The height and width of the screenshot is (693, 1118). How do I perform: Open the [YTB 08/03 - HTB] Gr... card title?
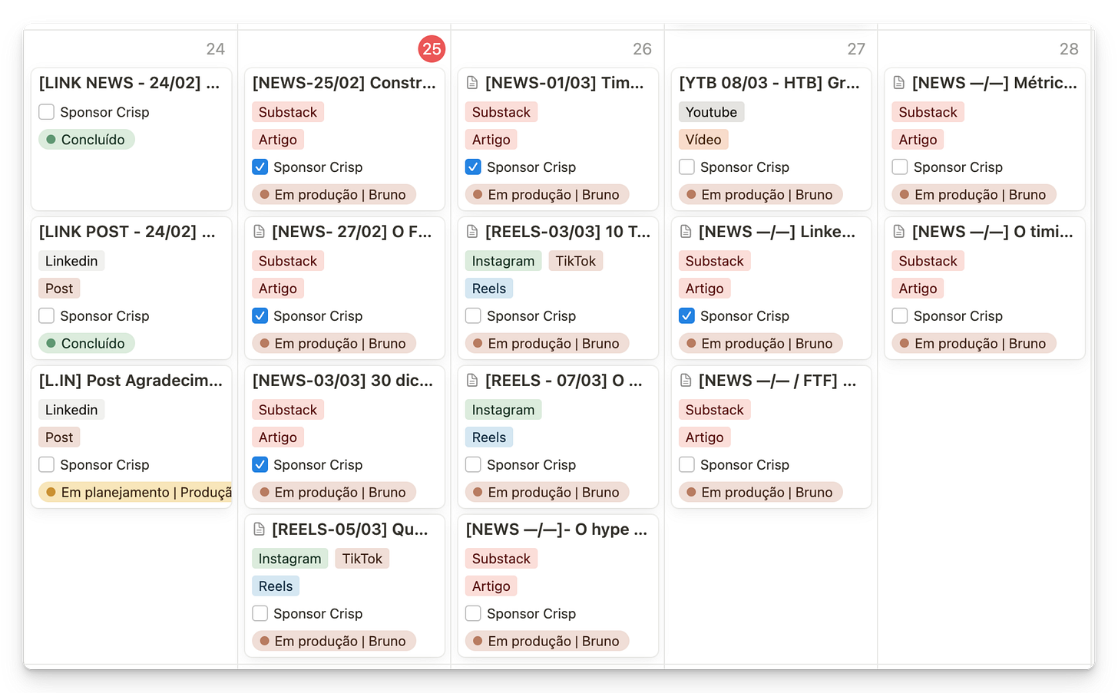[769, 83]
